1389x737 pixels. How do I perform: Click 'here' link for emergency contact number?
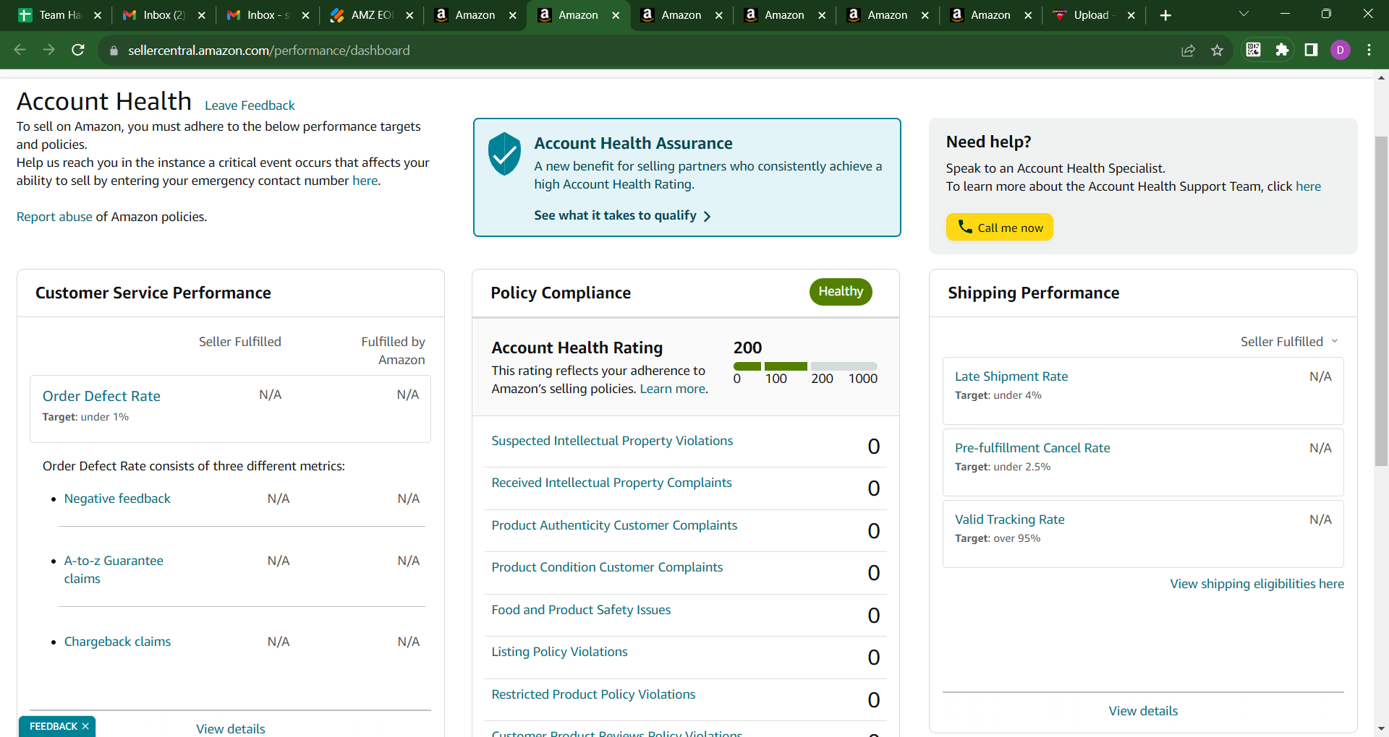[x=365, y=181]
